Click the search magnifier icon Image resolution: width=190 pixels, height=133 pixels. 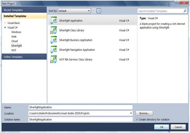[185, 11]
